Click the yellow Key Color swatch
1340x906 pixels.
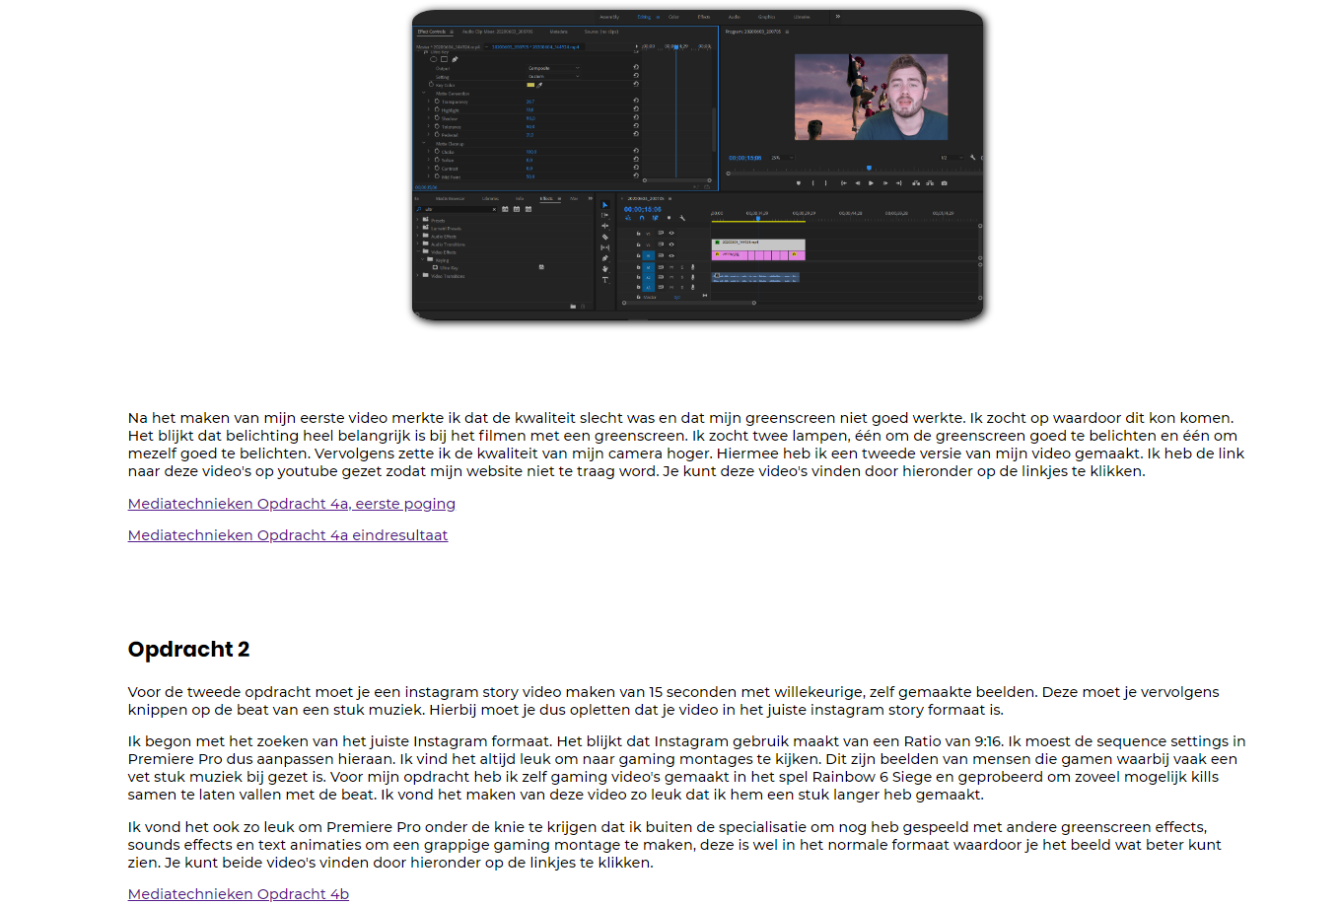[530, 85]
